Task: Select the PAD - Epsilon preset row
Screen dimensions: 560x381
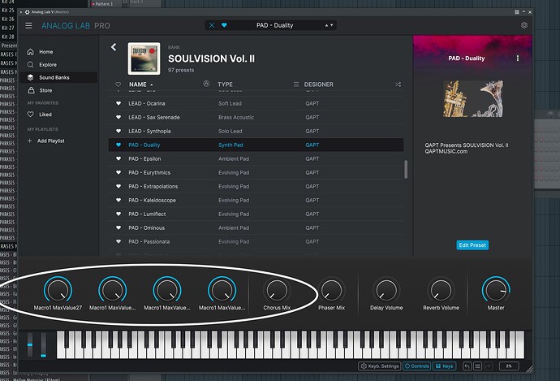Action: pos(256,158)
